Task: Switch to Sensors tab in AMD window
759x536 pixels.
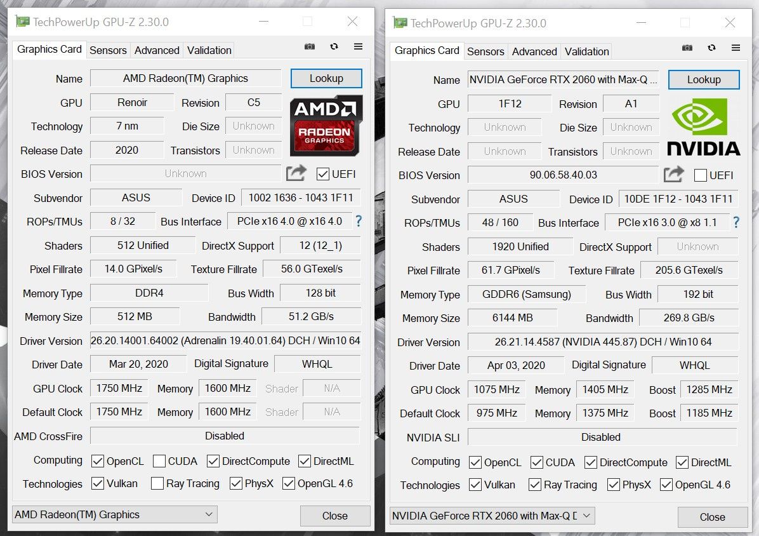Action: [x=108, y=50]
